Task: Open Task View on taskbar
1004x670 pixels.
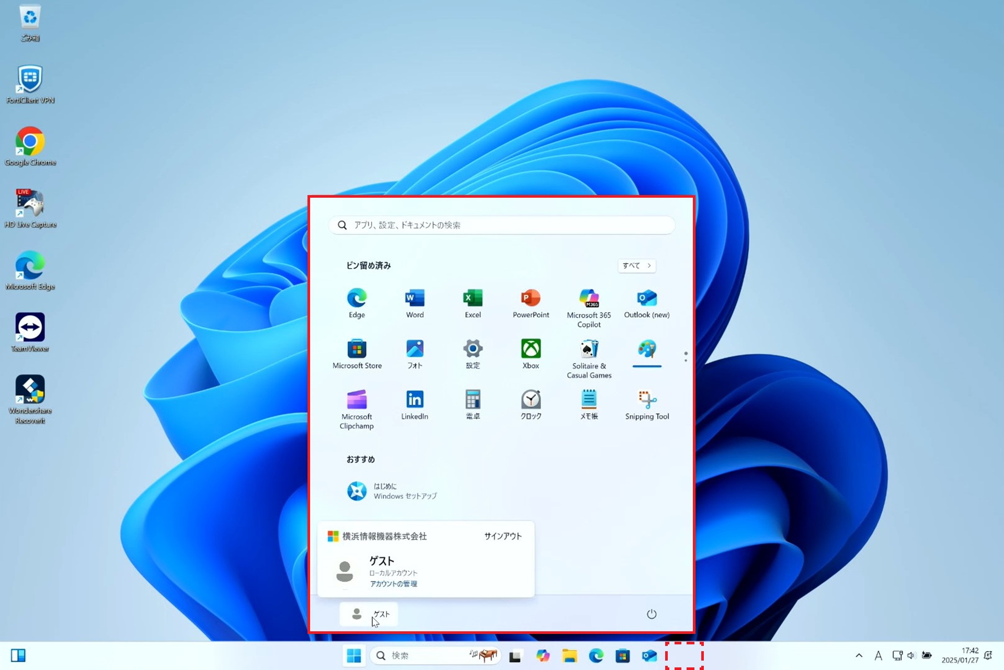Action: (x=515, y=656)
